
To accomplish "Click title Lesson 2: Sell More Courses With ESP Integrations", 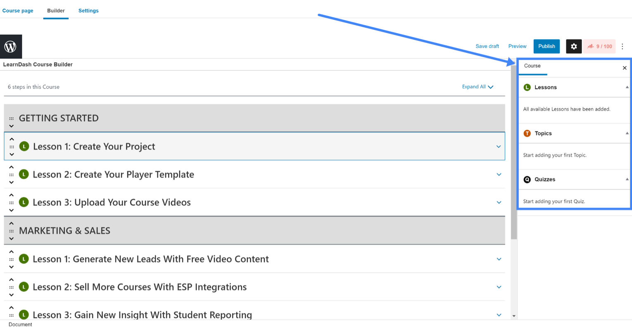I will click(x=140, y=287).
